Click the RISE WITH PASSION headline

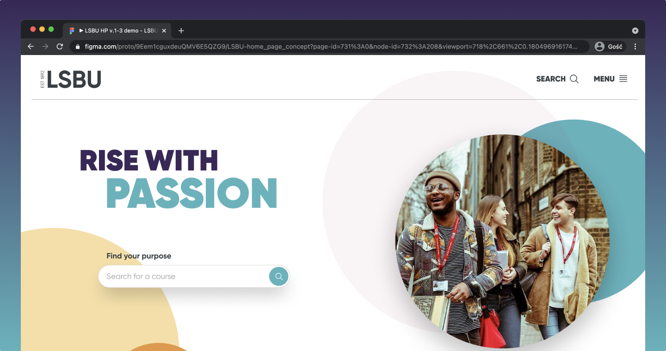[179, 178]
